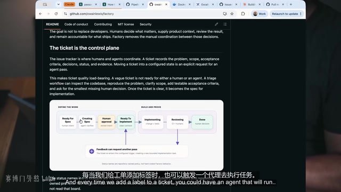Click 'Feedback can request another pass' text
The image size is (341, 192).
coord(117,149)
